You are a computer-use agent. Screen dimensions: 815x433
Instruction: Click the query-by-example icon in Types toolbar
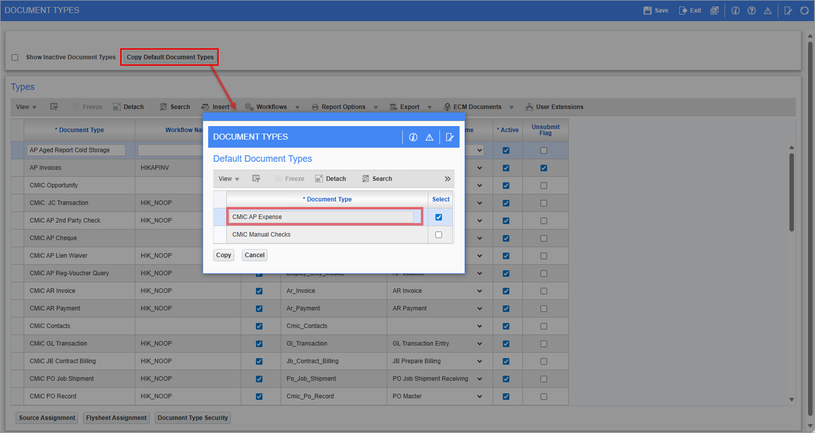tap(54, 107)
